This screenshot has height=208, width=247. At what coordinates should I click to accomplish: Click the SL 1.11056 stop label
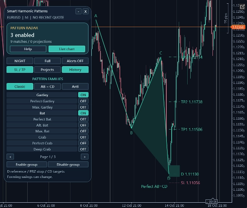click(x=190, y=183)
